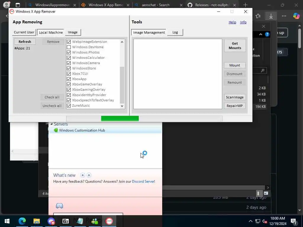Switch to the Current User tab
The height and width of the screenshot is (227, 303).
point(24,32)
